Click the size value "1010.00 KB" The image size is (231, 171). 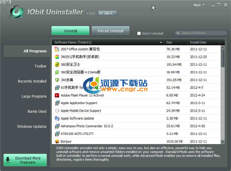pos(175,141)
